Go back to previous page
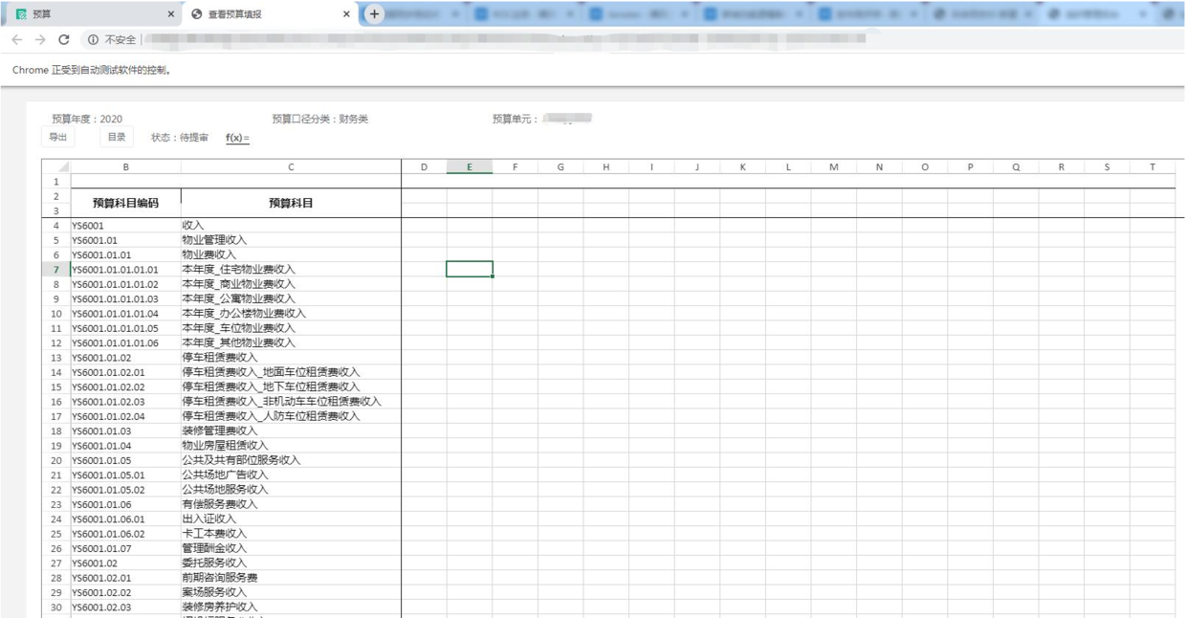The width and height of the screenshot is (1186, 618). point(16,39)
